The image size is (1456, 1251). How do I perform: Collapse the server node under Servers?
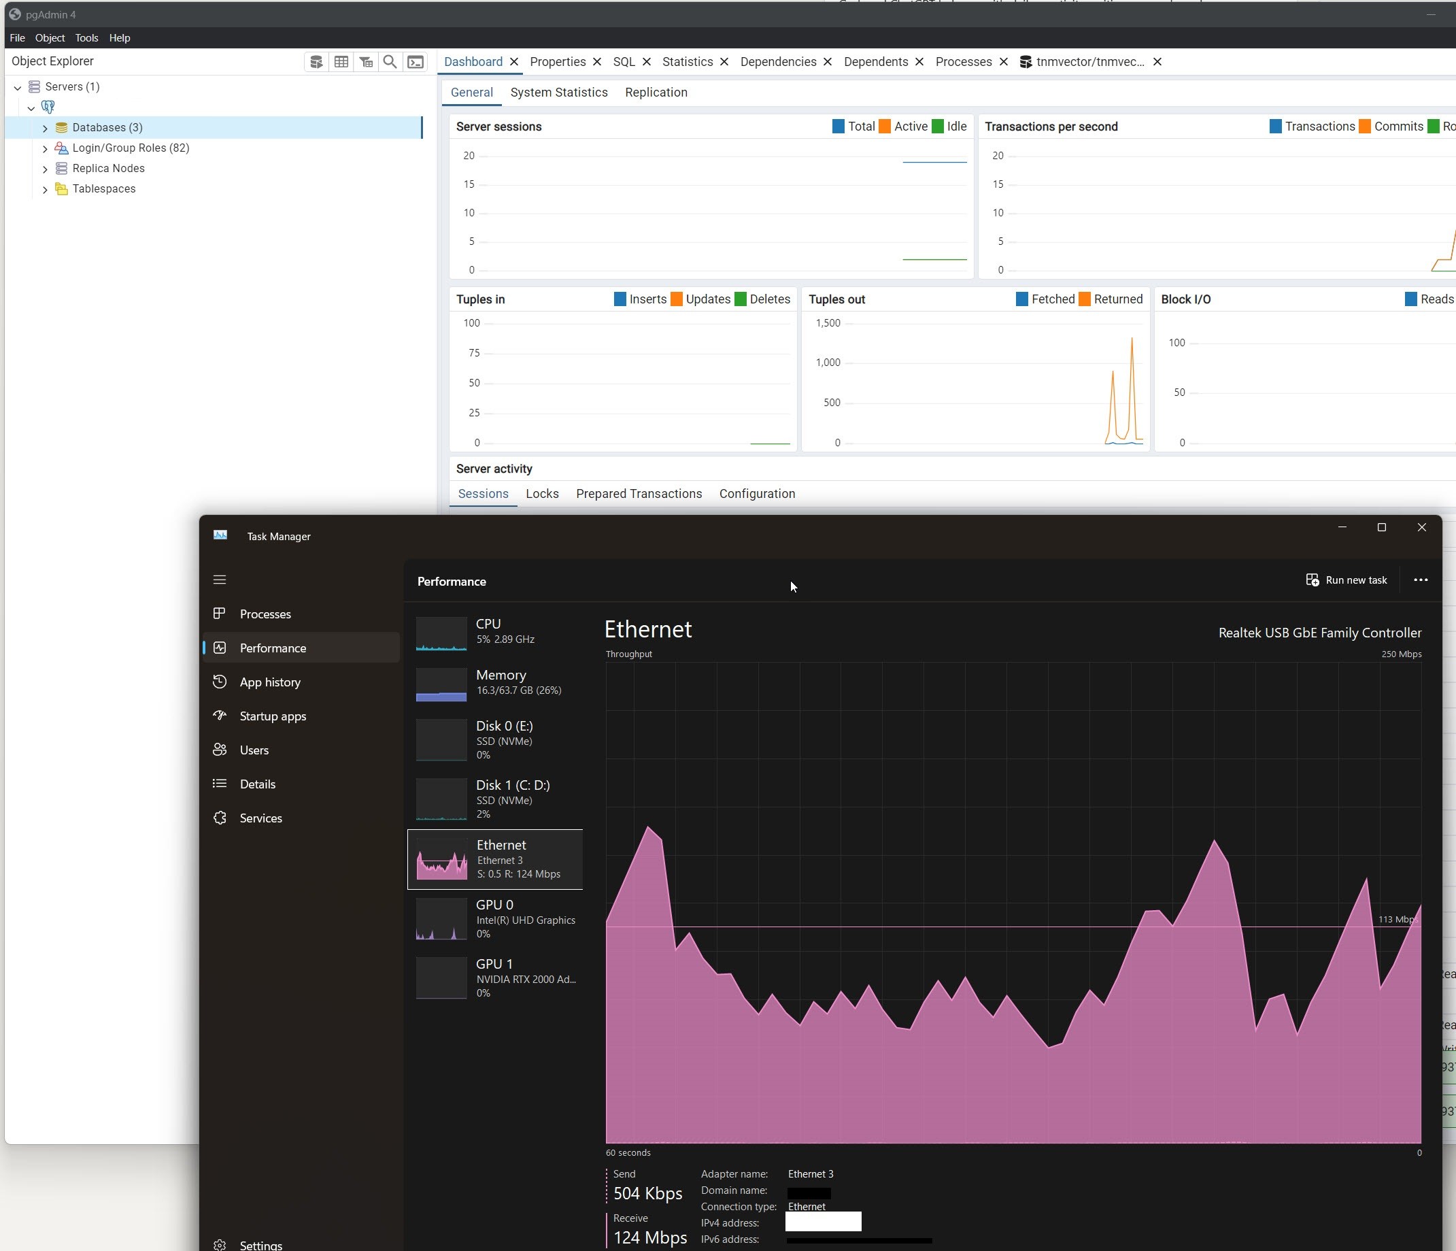tap(31, 107)
